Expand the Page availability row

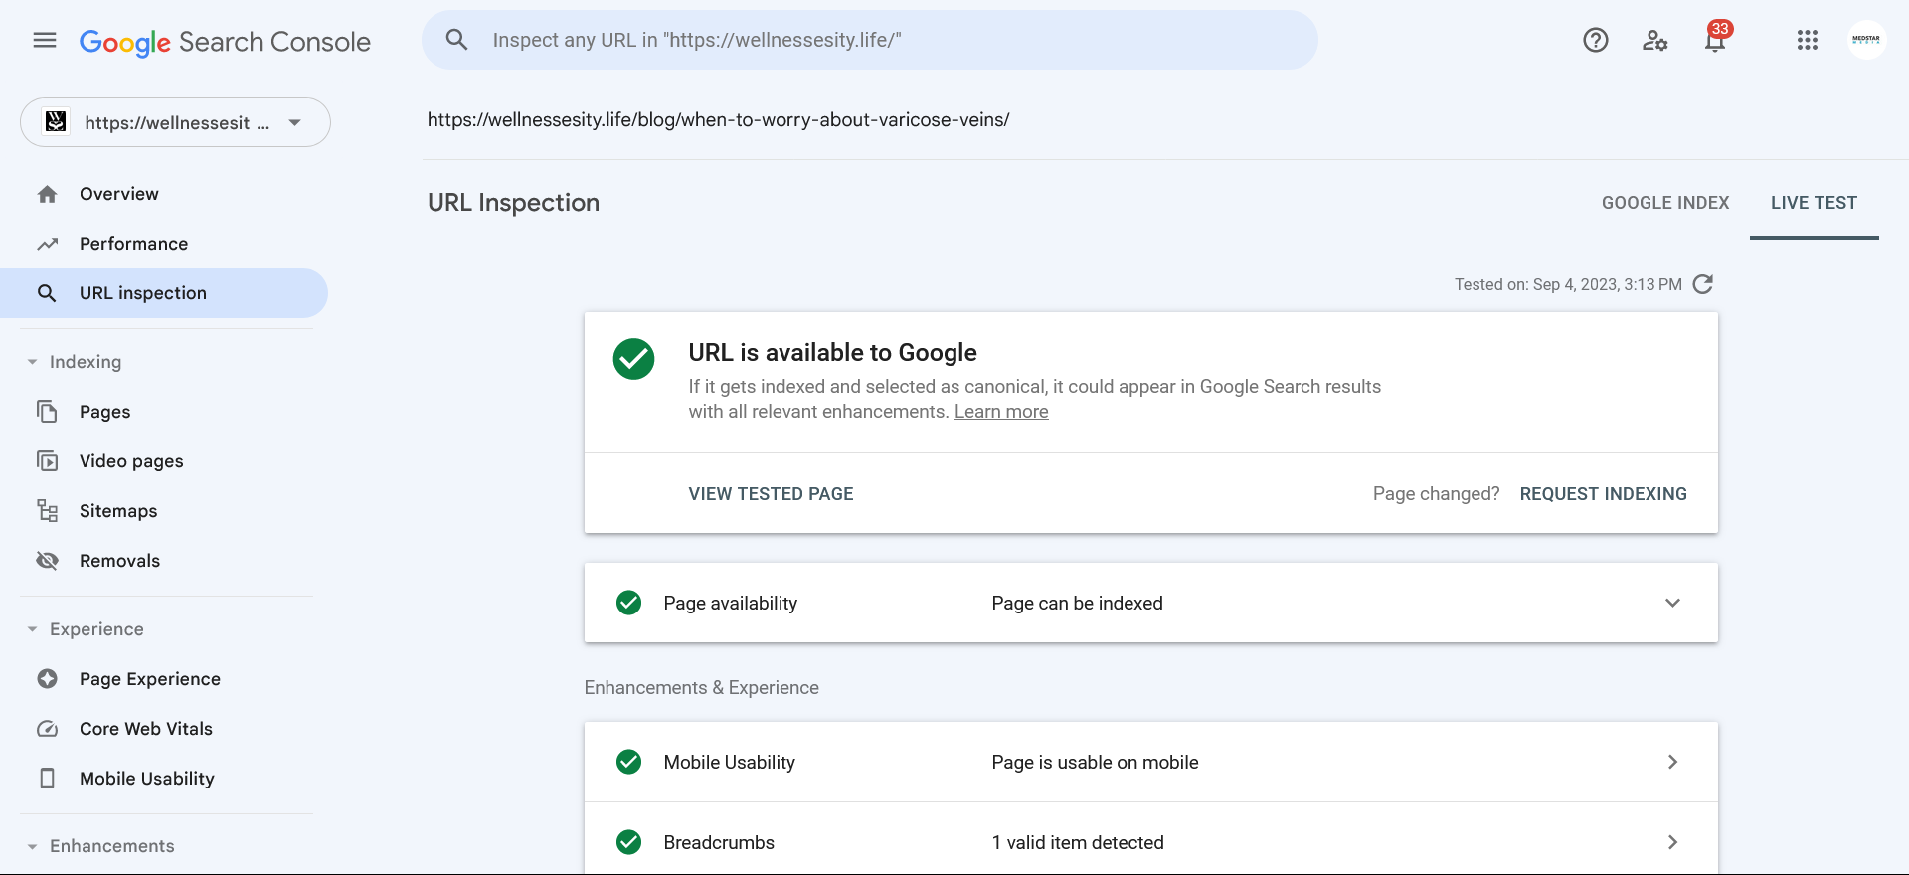(x=1150, y=603)
